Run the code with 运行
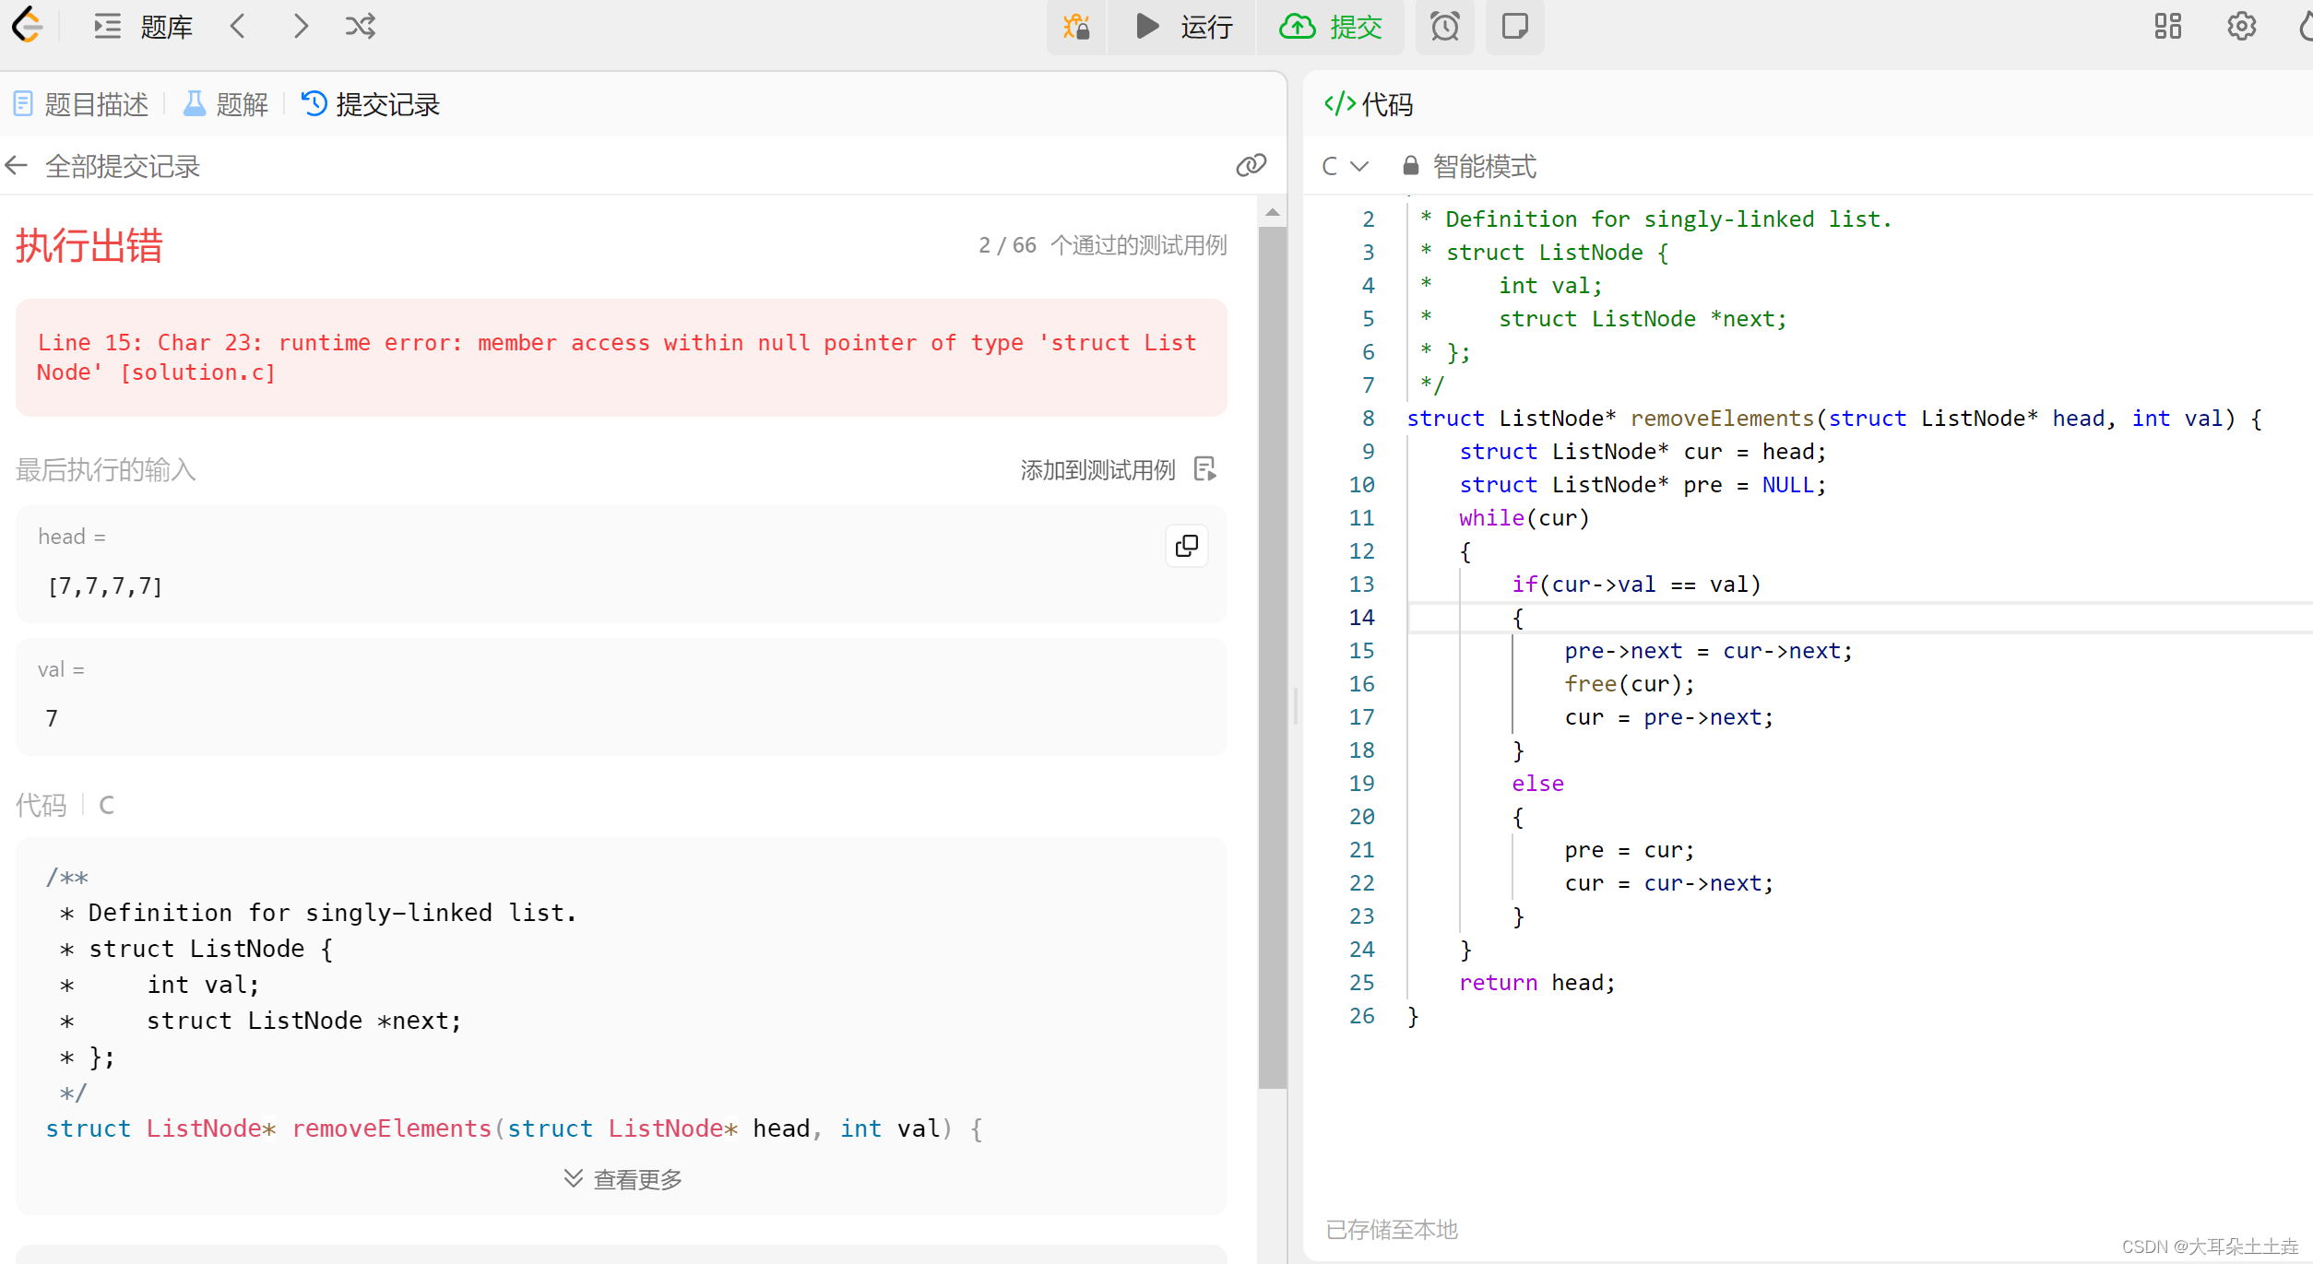2313x1264 pixels. (x=1183, y=26)
